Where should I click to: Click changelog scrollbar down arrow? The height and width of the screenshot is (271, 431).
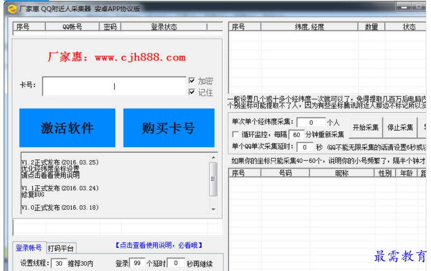[x=213, y=209]
